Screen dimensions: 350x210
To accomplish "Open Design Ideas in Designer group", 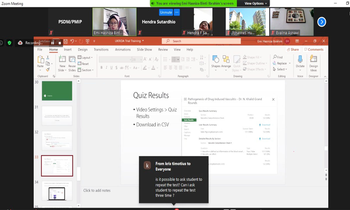I will tap(314, 64).
